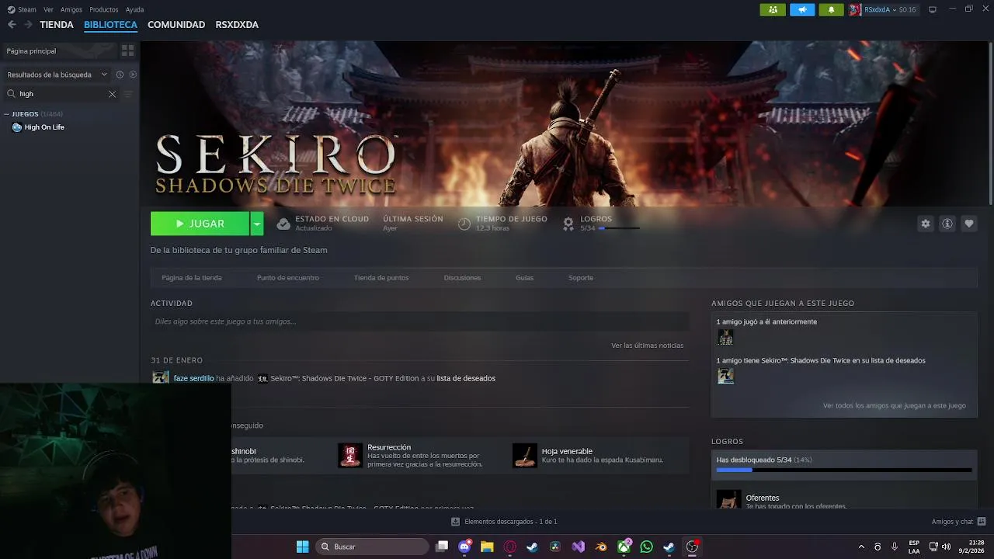
Task: Open Windows Start menu
Action: point(302,547)
